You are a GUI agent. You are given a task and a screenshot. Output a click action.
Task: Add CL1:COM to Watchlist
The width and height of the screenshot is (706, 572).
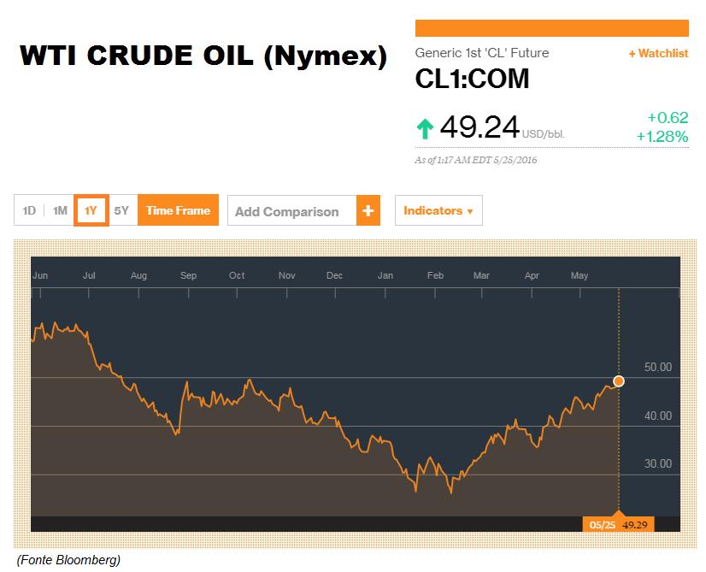point(658,53)
